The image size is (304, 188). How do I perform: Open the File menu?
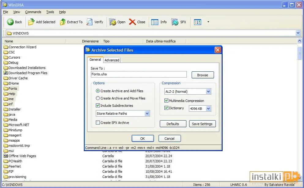pos(6,12)
